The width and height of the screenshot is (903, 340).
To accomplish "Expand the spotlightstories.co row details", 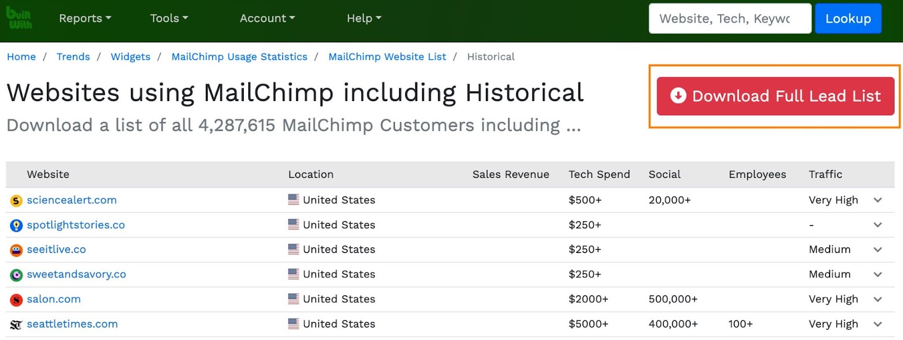I will tap(878, 225).
